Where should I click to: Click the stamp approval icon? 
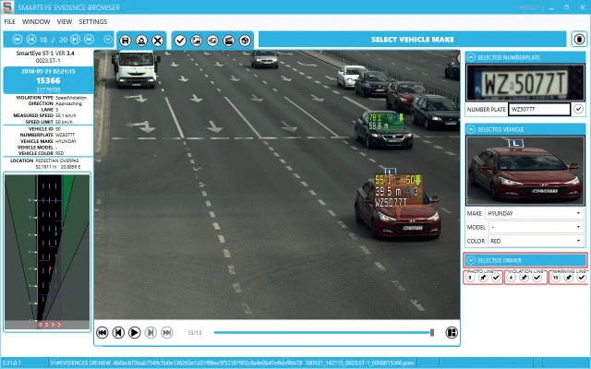click(141, 41)
